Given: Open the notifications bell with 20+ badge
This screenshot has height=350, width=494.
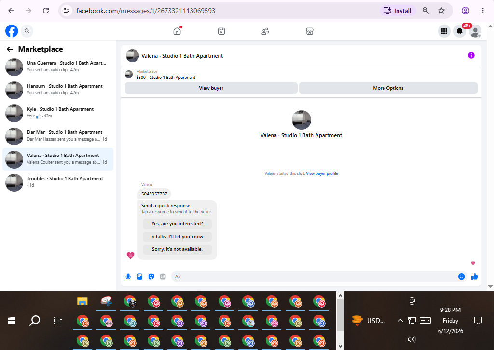Looking at the screenshot, I should (460, 31).
